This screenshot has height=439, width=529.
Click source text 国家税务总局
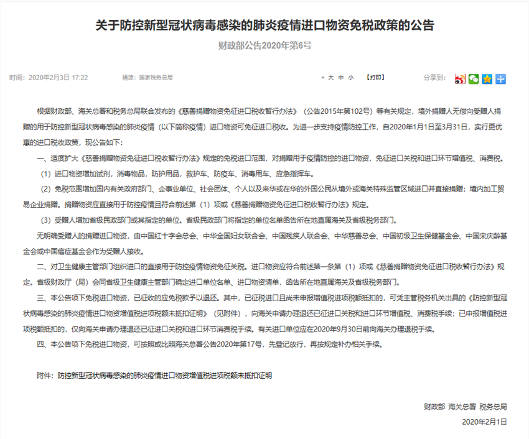coord(156,78)
